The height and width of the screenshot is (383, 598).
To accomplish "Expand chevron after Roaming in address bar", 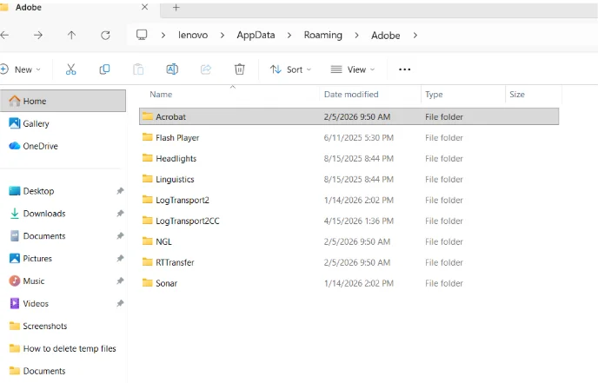I will tap(356, 36).
